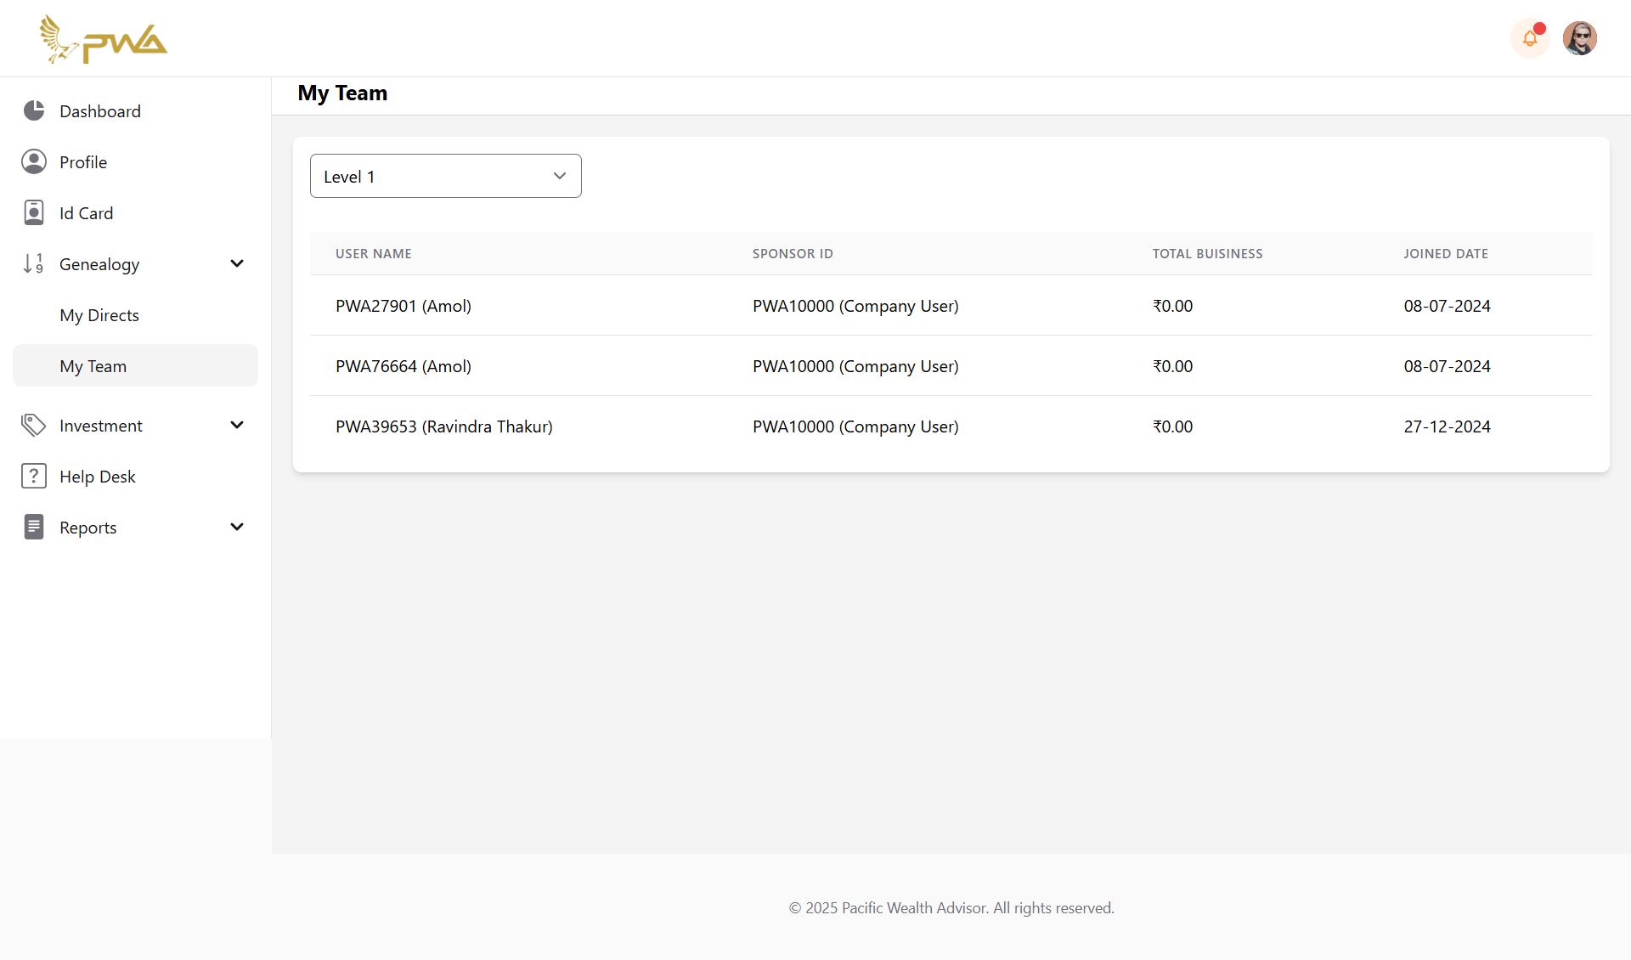Expand the Reports submenu chevron

coord(237,528)
